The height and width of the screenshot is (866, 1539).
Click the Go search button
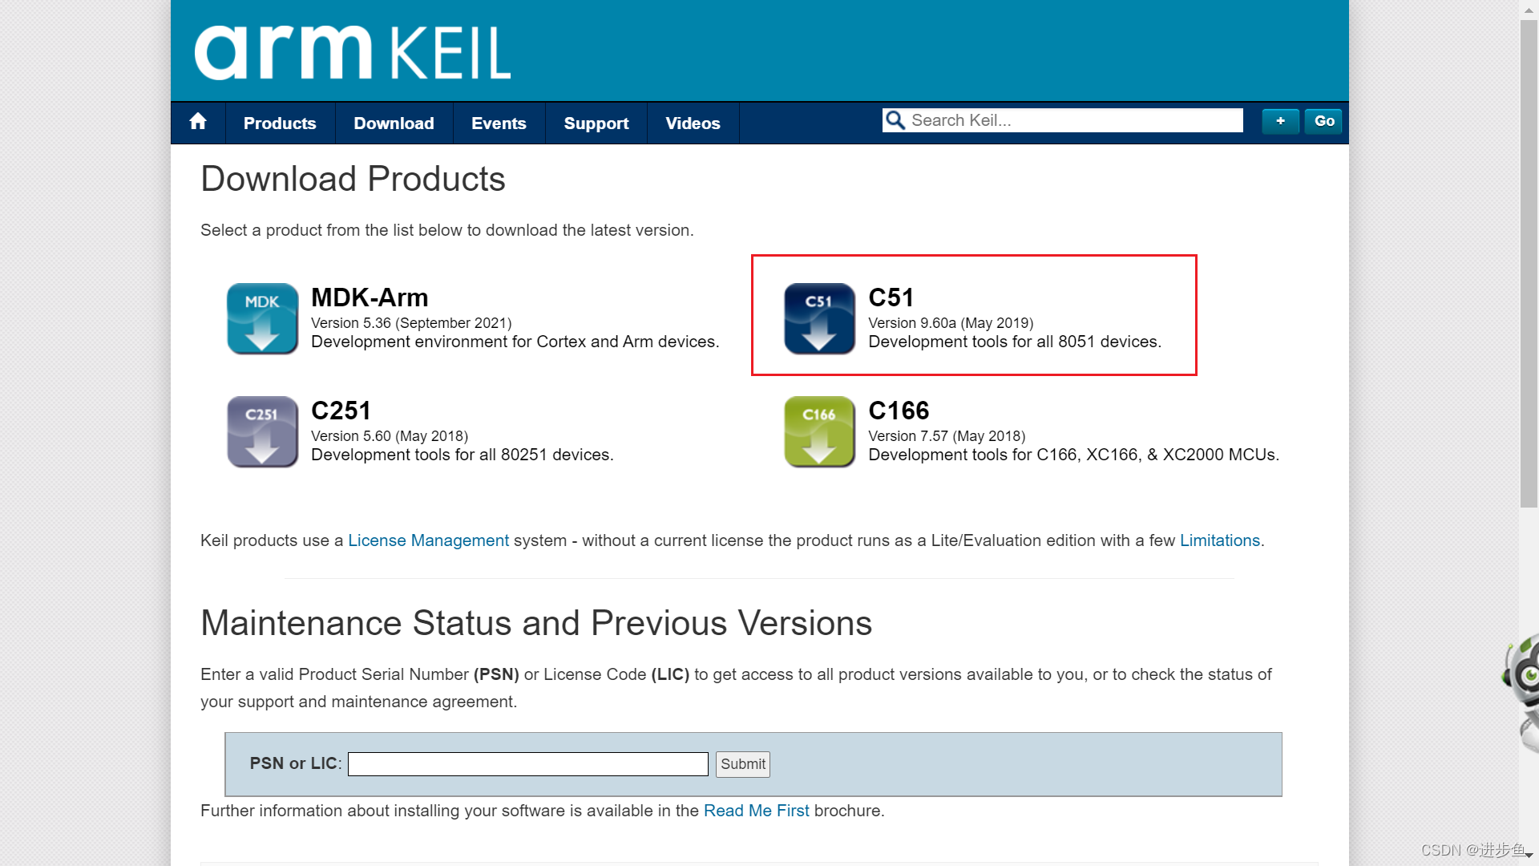tap(1323, 121)
